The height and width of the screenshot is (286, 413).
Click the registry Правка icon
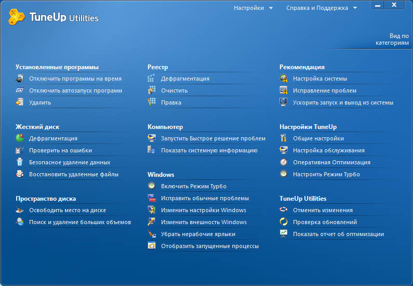tap(152, 102)
